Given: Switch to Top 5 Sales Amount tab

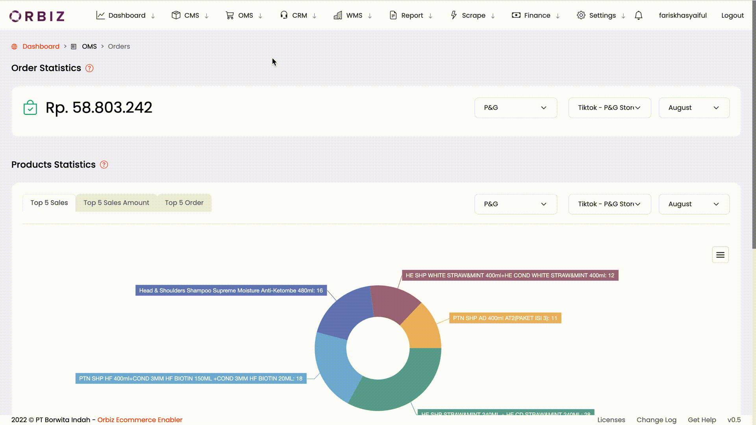Looking at the screenshot, I should [x=116, y=203].
